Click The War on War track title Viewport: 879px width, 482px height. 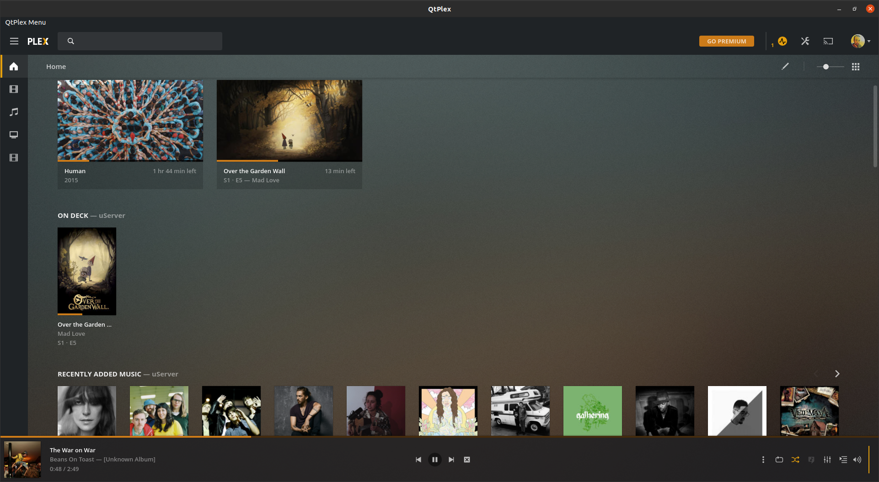point(73,450)
